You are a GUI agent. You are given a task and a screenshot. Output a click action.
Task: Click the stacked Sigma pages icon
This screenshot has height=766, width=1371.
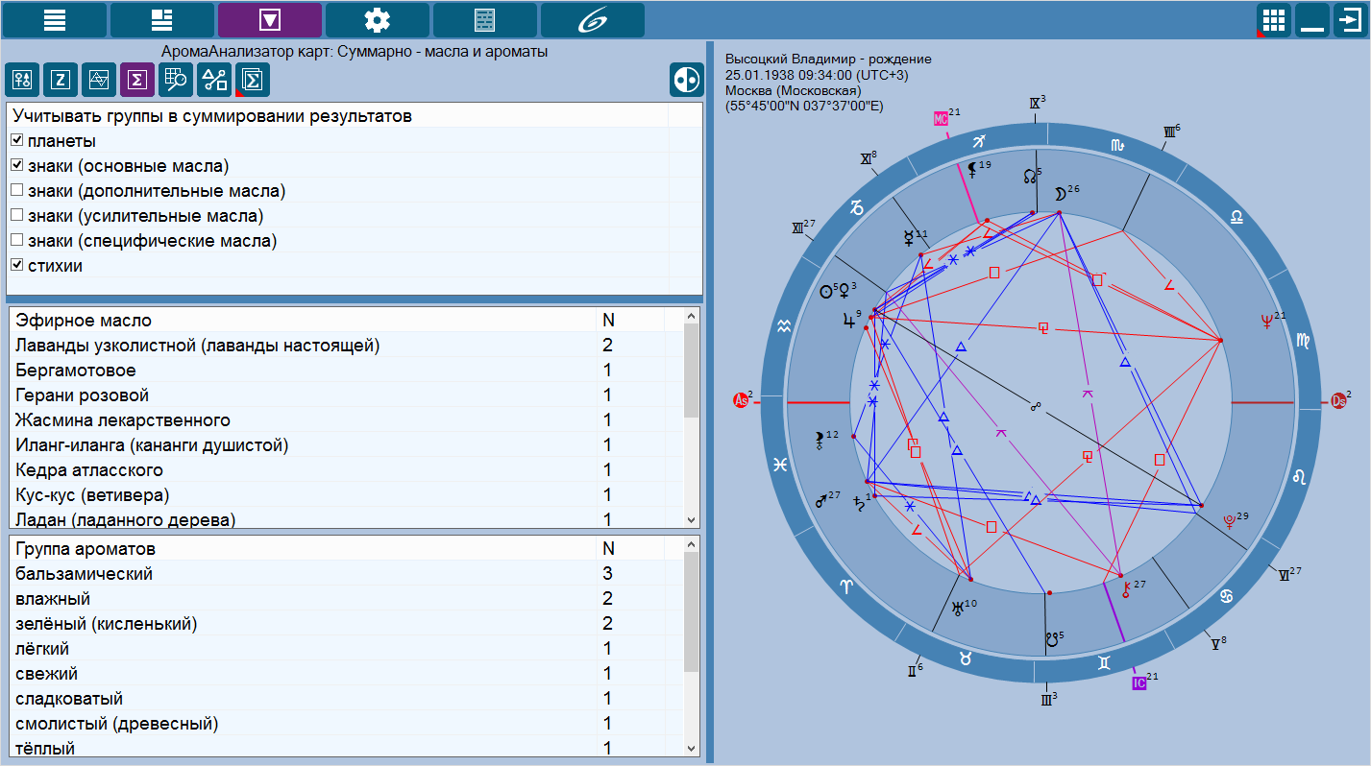254,81
